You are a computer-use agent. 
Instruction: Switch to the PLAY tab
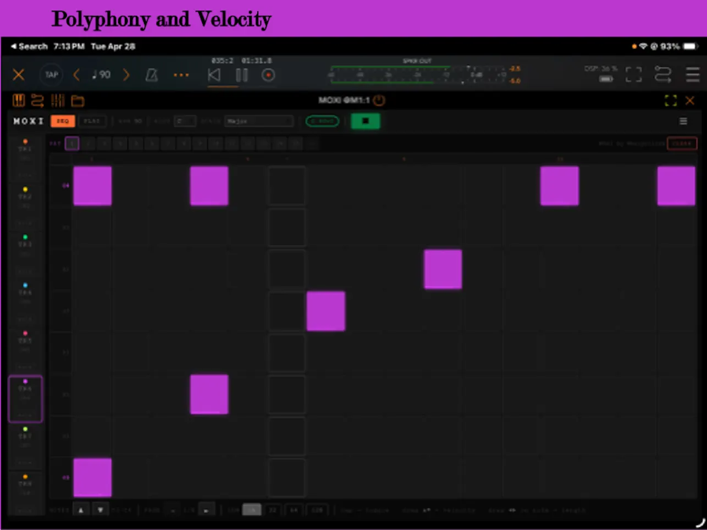[92, 121]
